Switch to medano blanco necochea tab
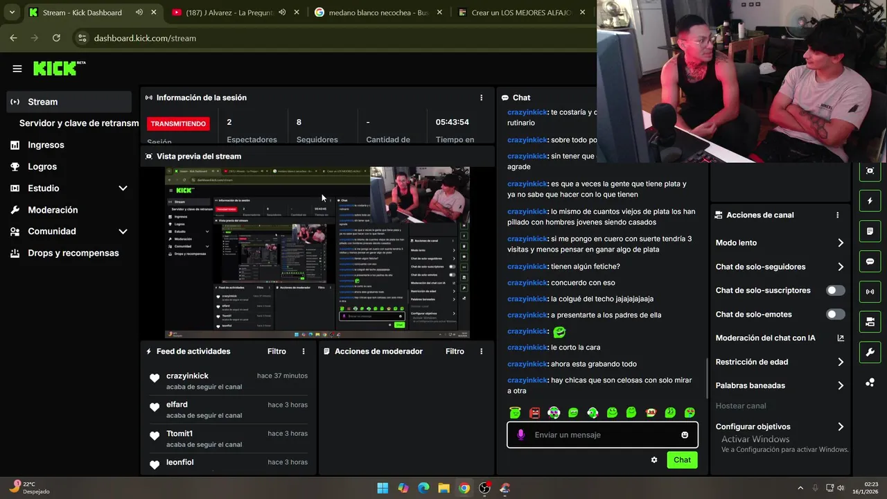Image resolution: width=887 pixels, height=499 pixels. [x=378, y=12]
